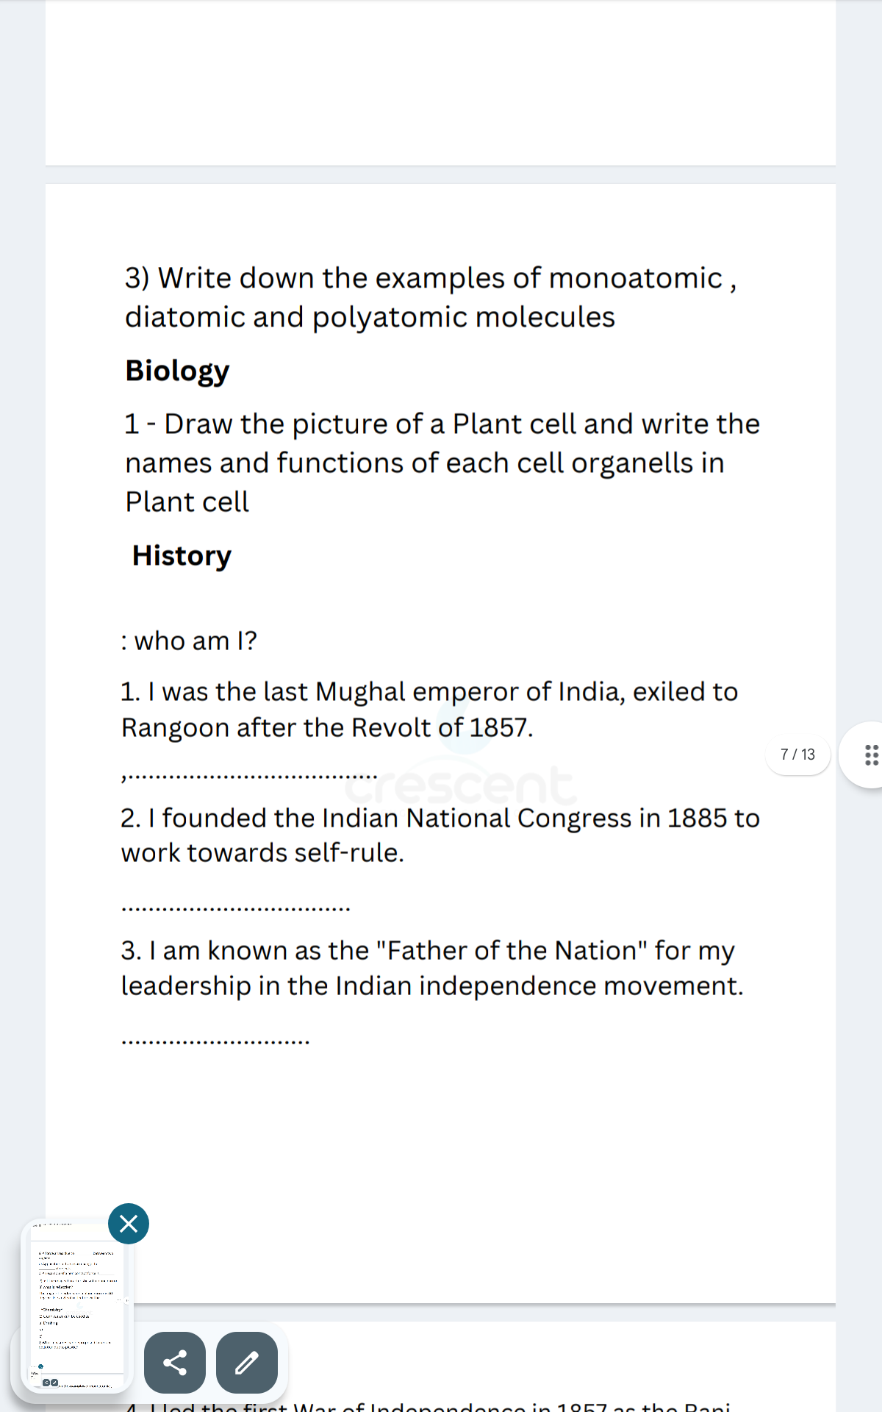Click the Indian National Congress question
Viewport: 882px width, 1412px height.
point(440,835)
